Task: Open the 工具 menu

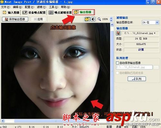Action: (x=53, y=7)
